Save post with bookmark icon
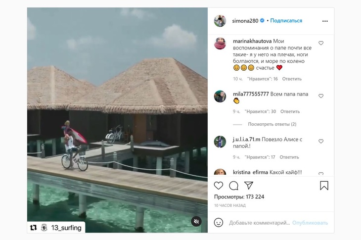361x240 pixels. 324,186
